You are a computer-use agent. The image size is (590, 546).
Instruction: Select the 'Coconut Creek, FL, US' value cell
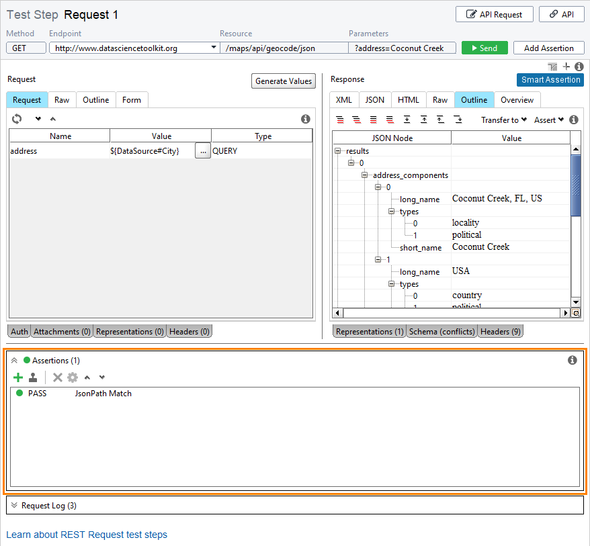(511, 199)
